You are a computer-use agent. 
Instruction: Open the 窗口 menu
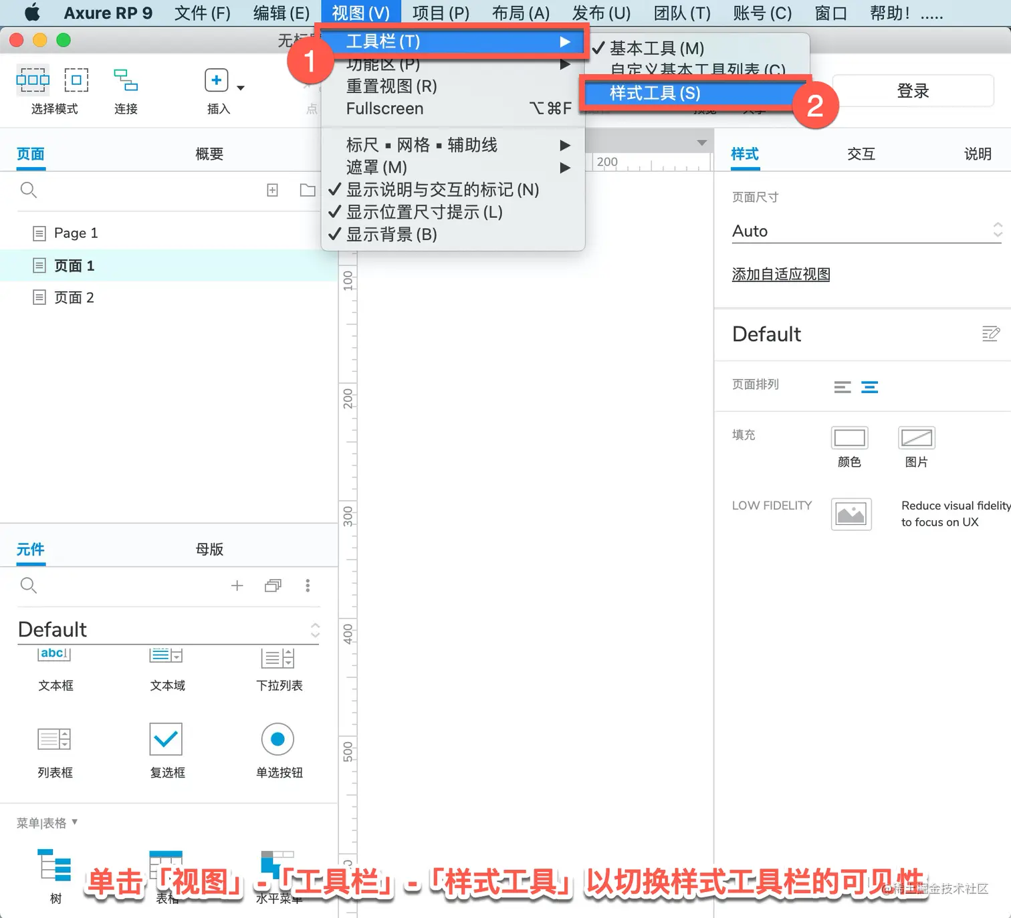coord(831,13)
